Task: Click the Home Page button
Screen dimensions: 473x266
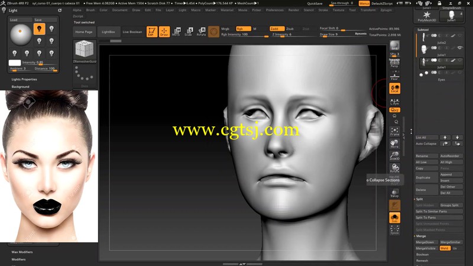Action: 84,32
